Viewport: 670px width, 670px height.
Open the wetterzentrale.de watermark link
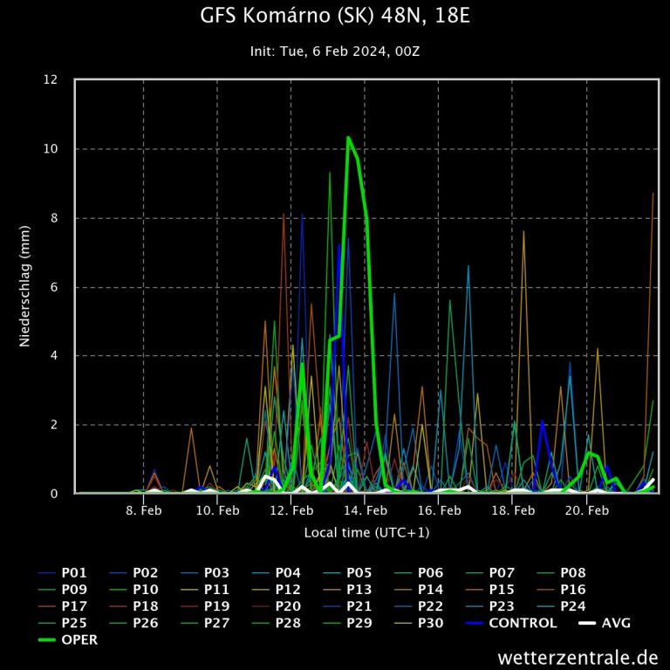[577, 655]
